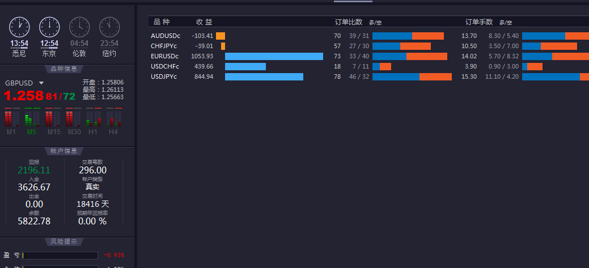Screen dimensions: 589x268
Task: Click the loss value -103.41
Action: click(x=202, y=36)
